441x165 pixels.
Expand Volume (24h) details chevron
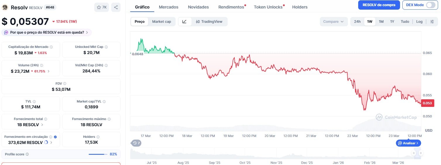point(49,71)
